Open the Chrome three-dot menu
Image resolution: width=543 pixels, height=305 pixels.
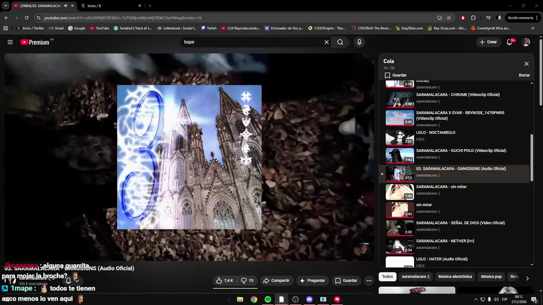[x=537, y=18]
